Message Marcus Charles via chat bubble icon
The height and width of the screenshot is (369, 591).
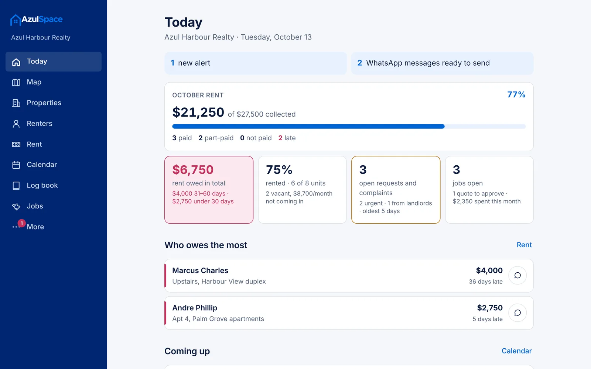(517, 276)
